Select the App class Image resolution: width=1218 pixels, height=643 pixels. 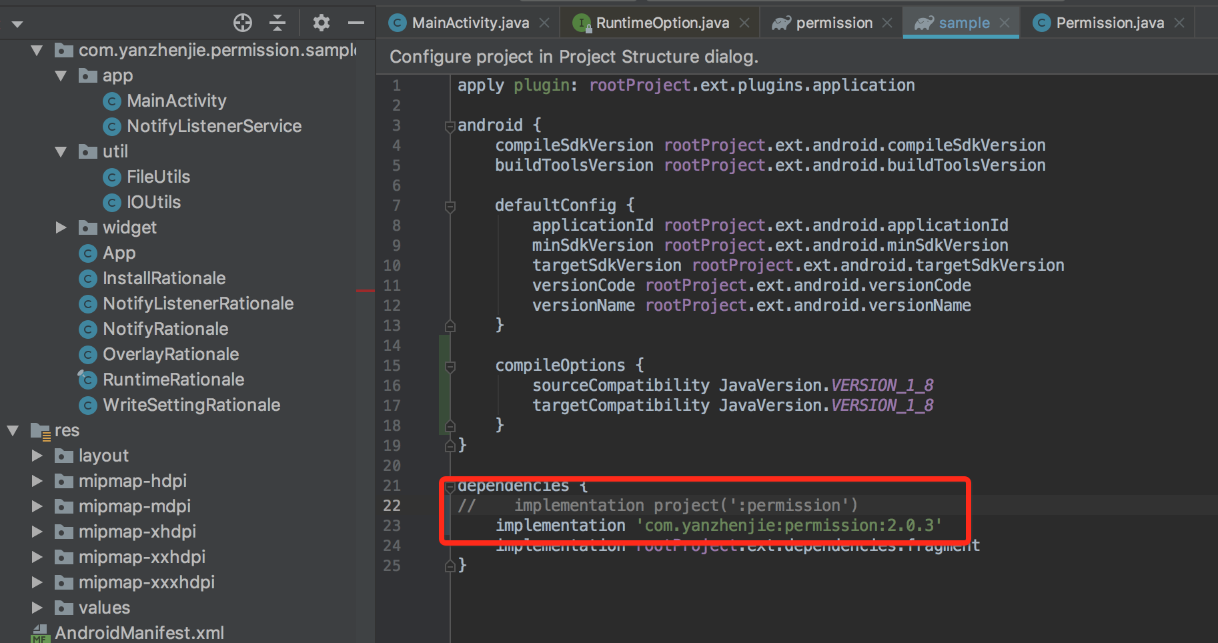tap(119, 253)
